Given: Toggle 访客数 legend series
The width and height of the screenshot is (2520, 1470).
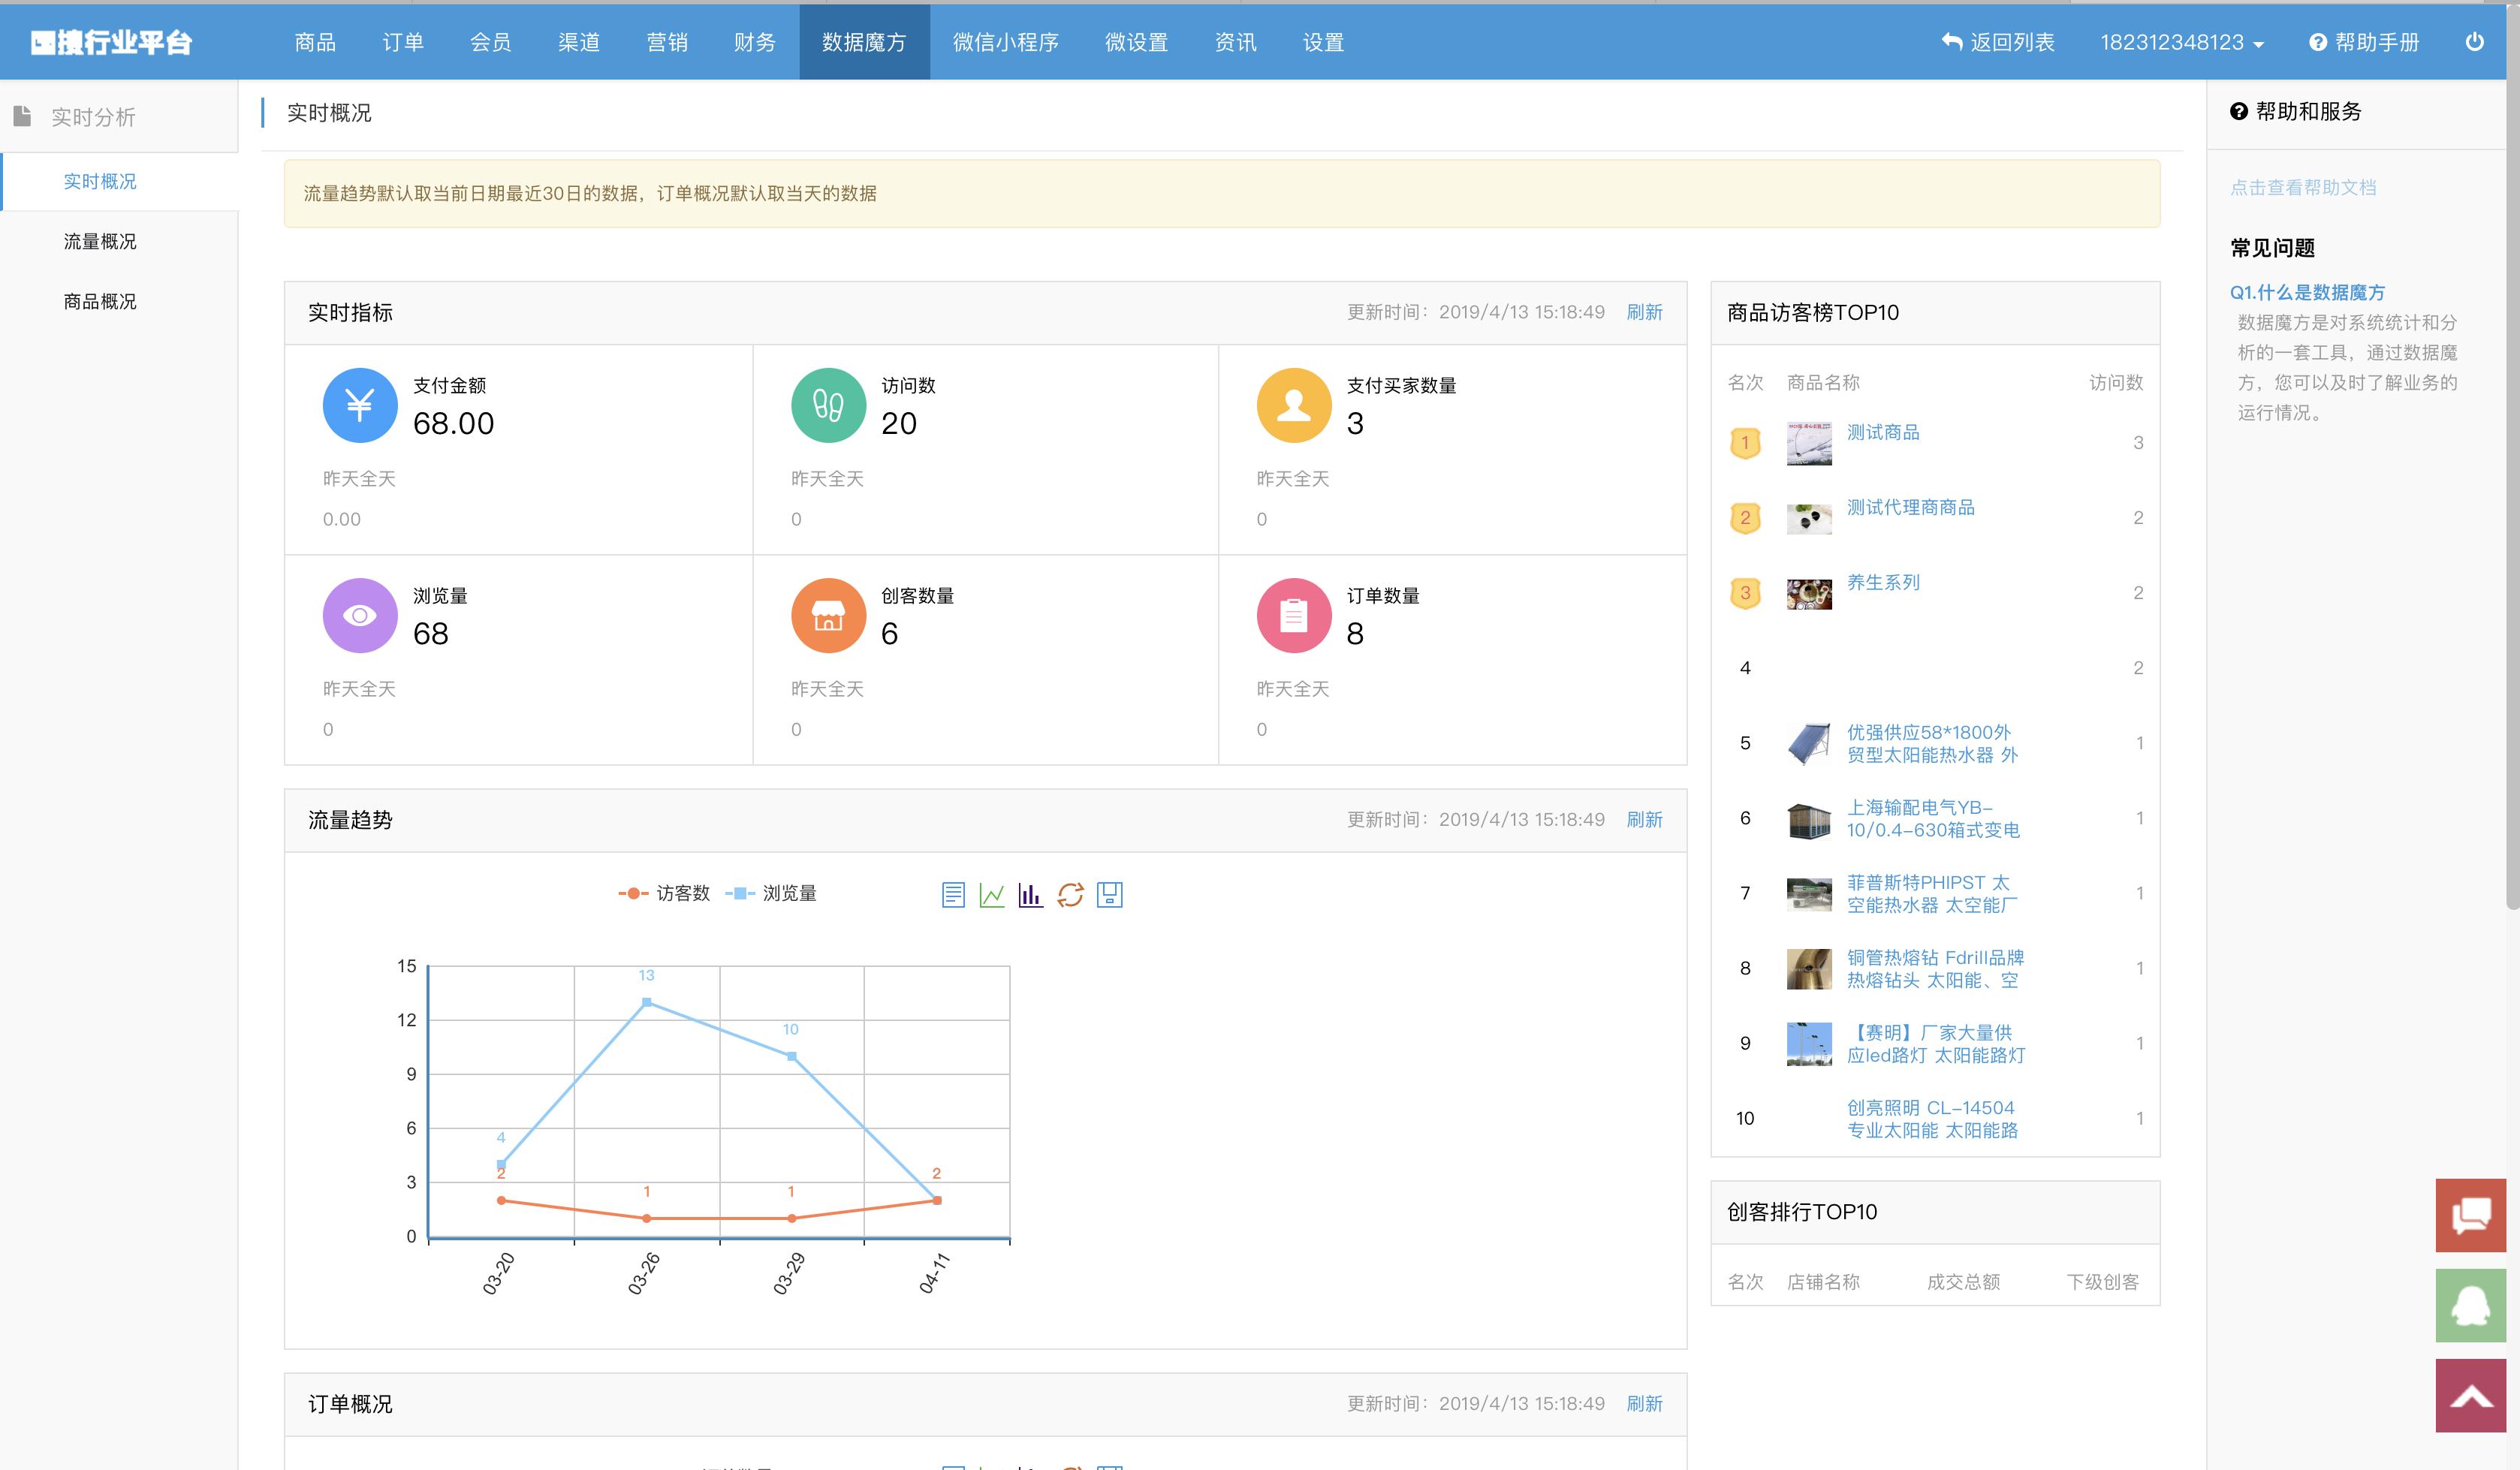Looking at the screenshot, I should [x=664, y=893].
